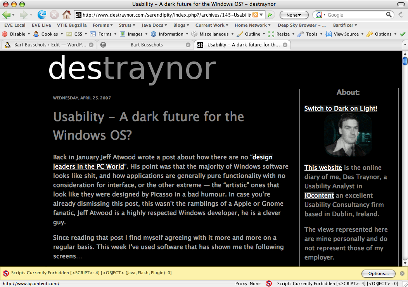This screenshot has width=408, height=287.
Task: Click the Images toolbar icon
Action: coord(123,34)
